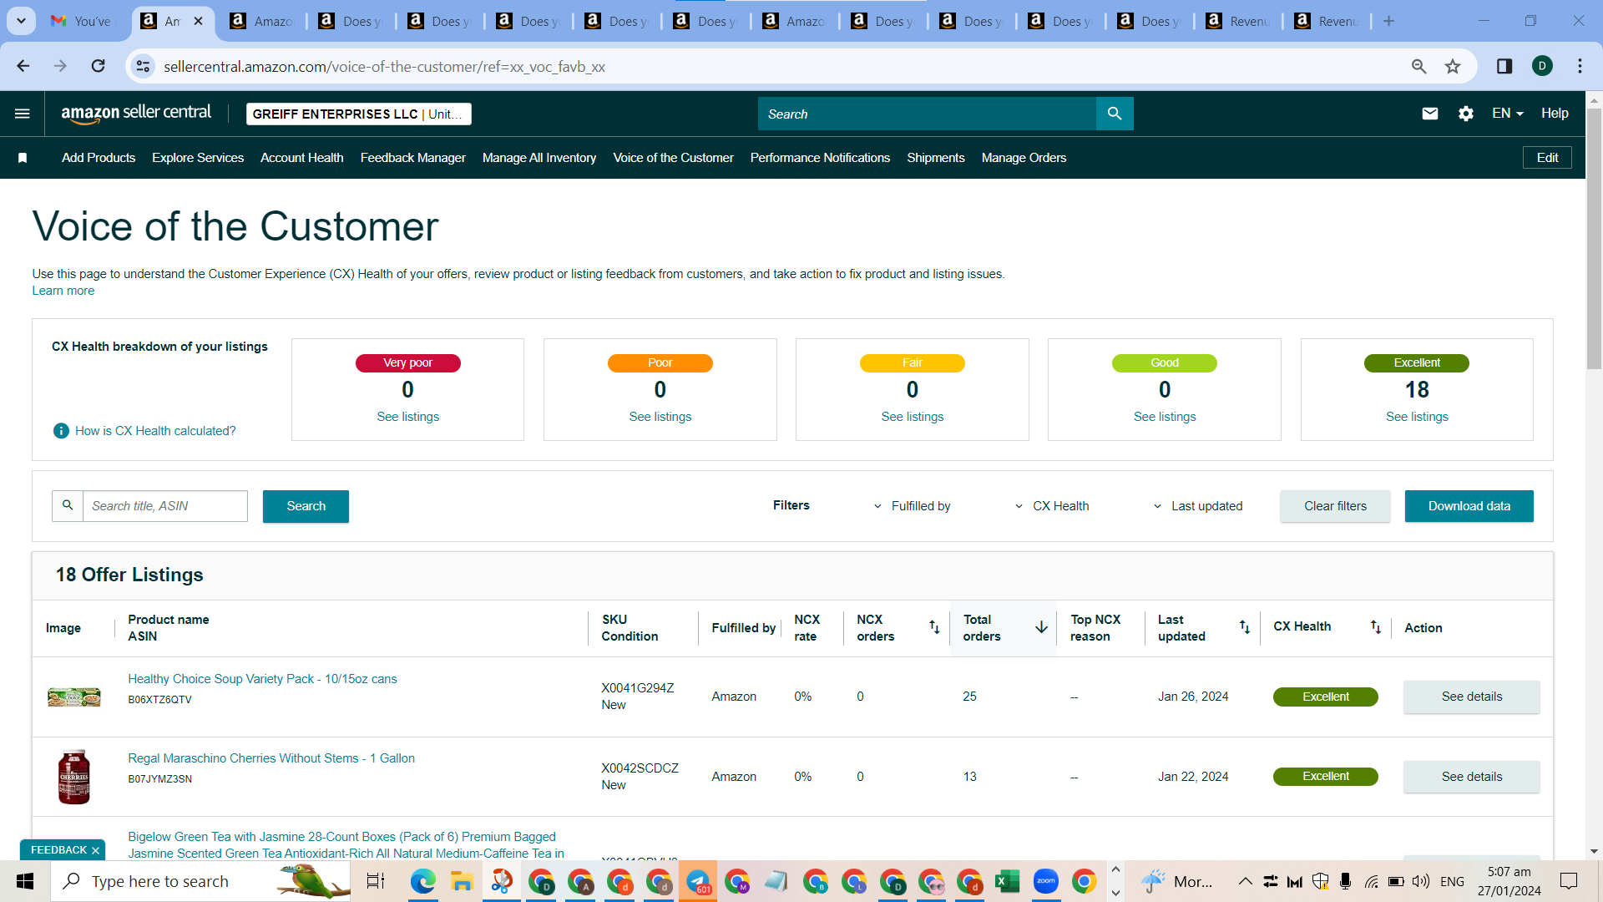
Task: Click the bookmark flag icon in favorites bar
Action: click(x=23, y=158)
